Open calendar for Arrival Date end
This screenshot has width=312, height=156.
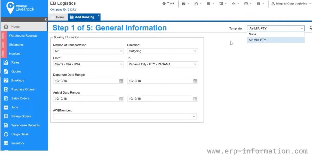click(195, 99)
